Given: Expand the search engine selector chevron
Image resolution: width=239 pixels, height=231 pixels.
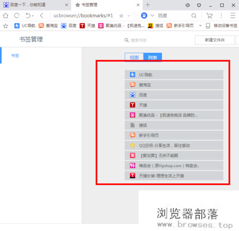Looking at the screenshot, I should coord(152,16).
